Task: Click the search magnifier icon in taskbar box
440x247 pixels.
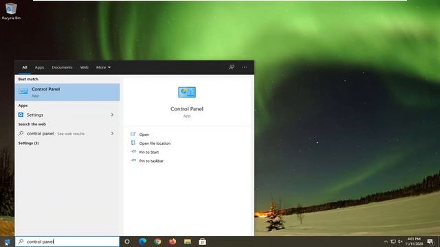Action: (21, 242)
